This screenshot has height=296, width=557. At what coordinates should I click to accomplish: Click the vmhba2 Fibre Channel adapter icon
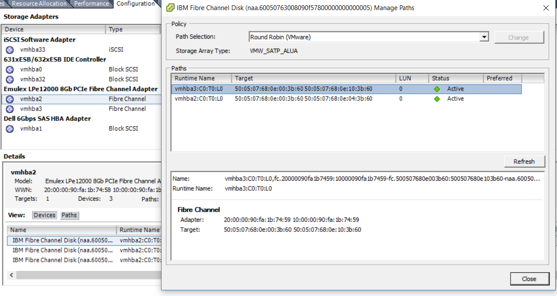10,99
